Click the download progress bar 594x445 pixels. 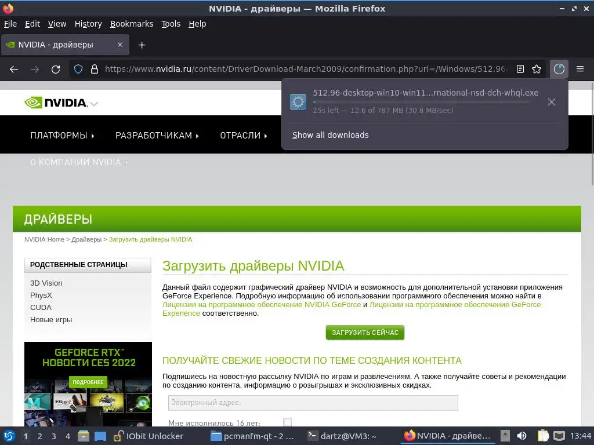coord(421,102)
